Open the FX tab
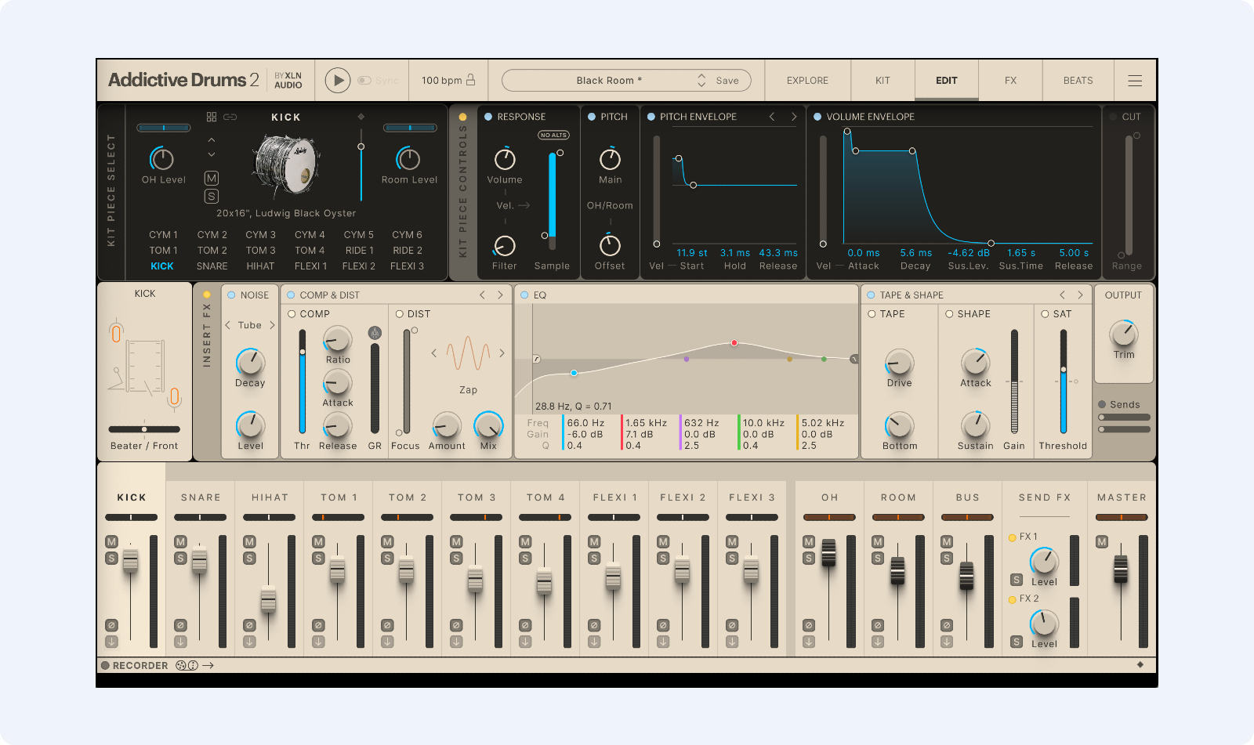Screen dimensions: 1254x745 (x=1011, y=81)
